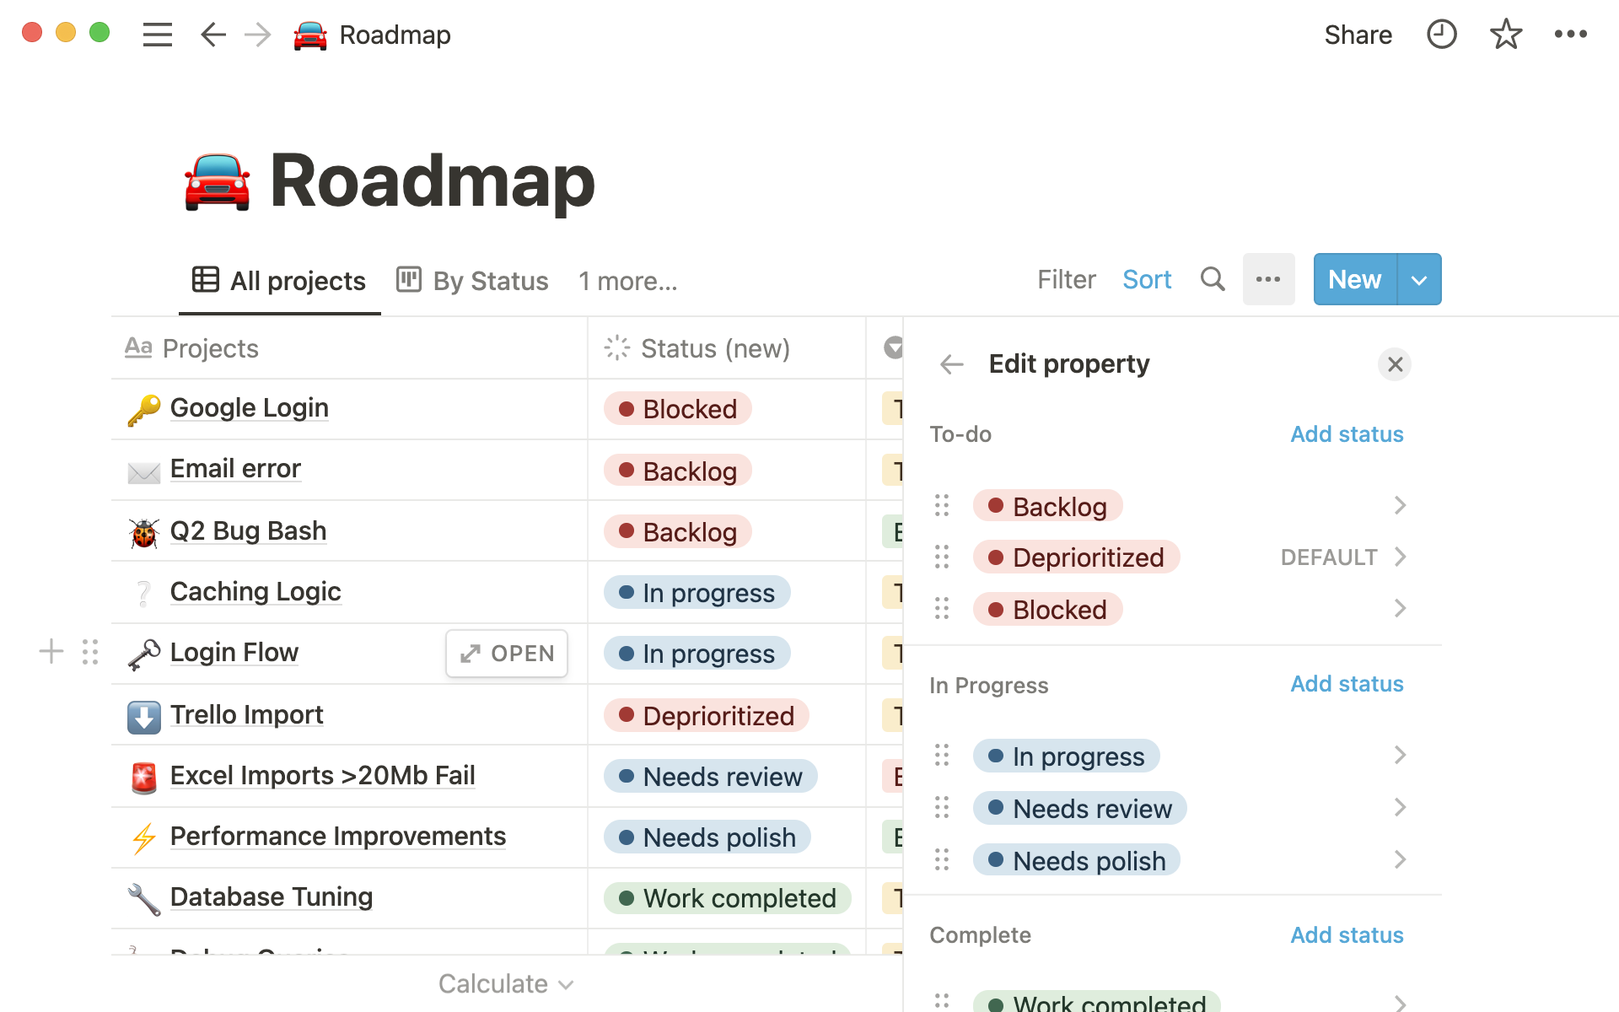The image size is (1619, 1012).
Task: Click the Login Flow project row
Action: coord(233,653)
